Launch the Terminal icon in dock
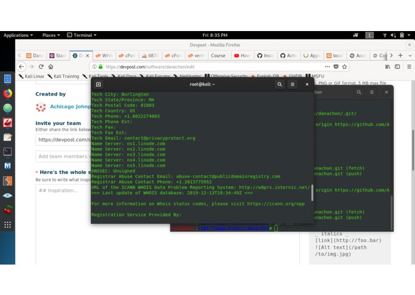Viewport: 415px width, 295px height. (x=7, y=152)
